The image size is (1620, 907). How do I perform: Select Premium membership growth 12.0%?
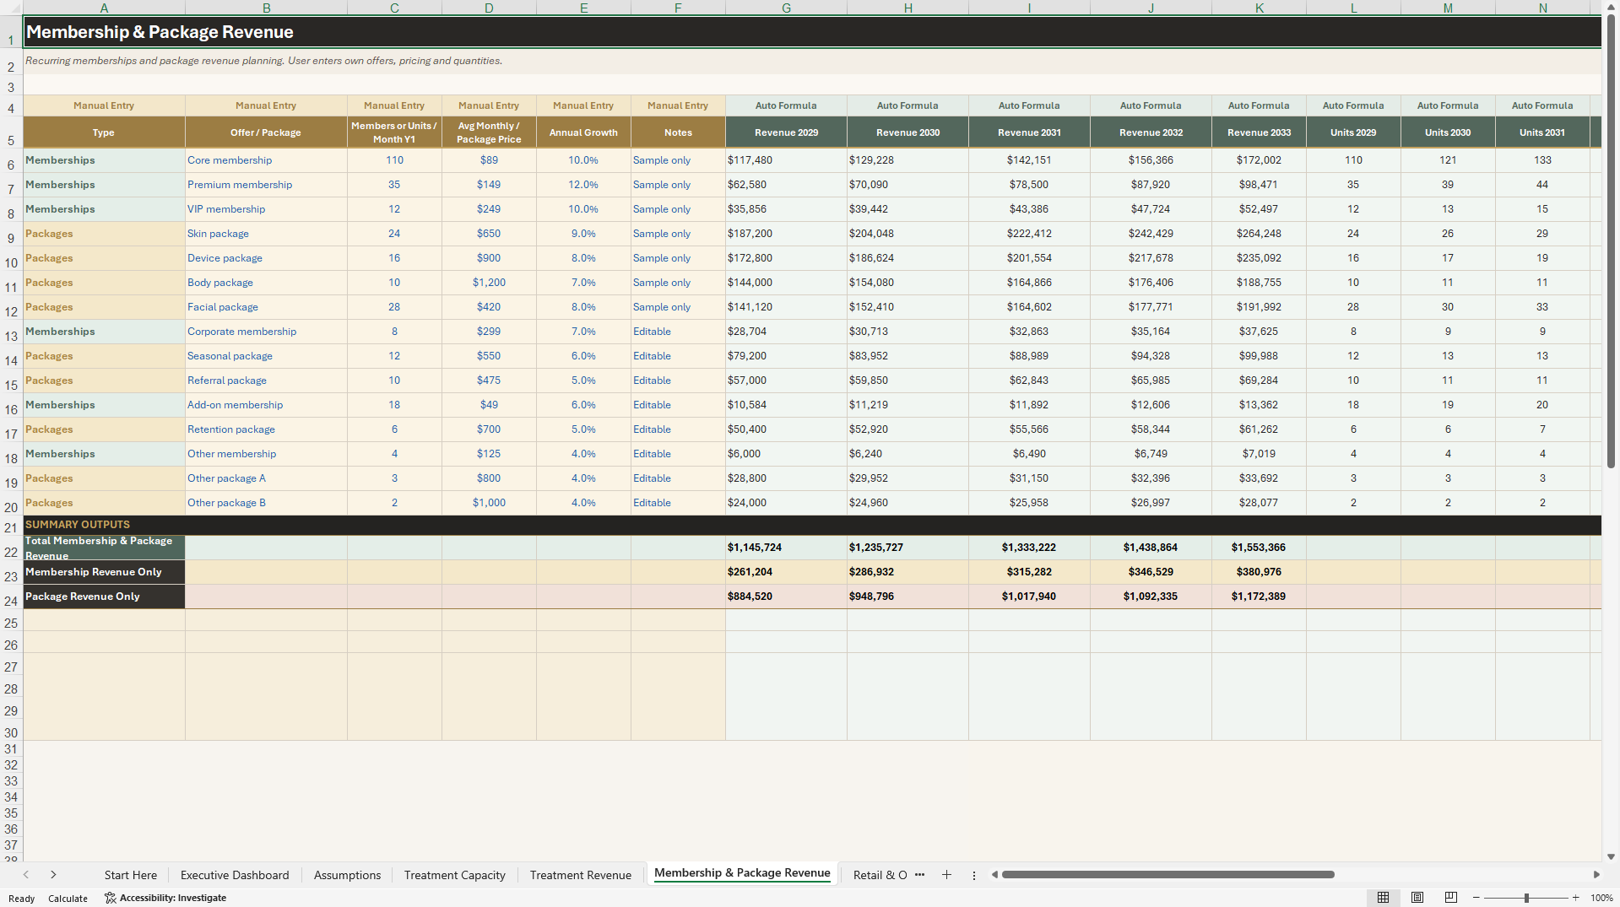click(583, 185)
